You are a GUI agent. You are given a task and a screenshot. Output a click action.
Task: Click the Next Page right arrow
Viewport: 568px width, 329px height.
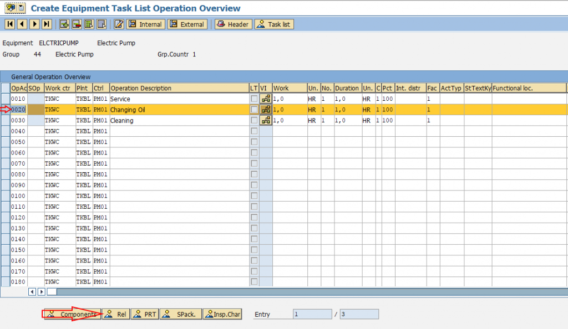point(33,24)
